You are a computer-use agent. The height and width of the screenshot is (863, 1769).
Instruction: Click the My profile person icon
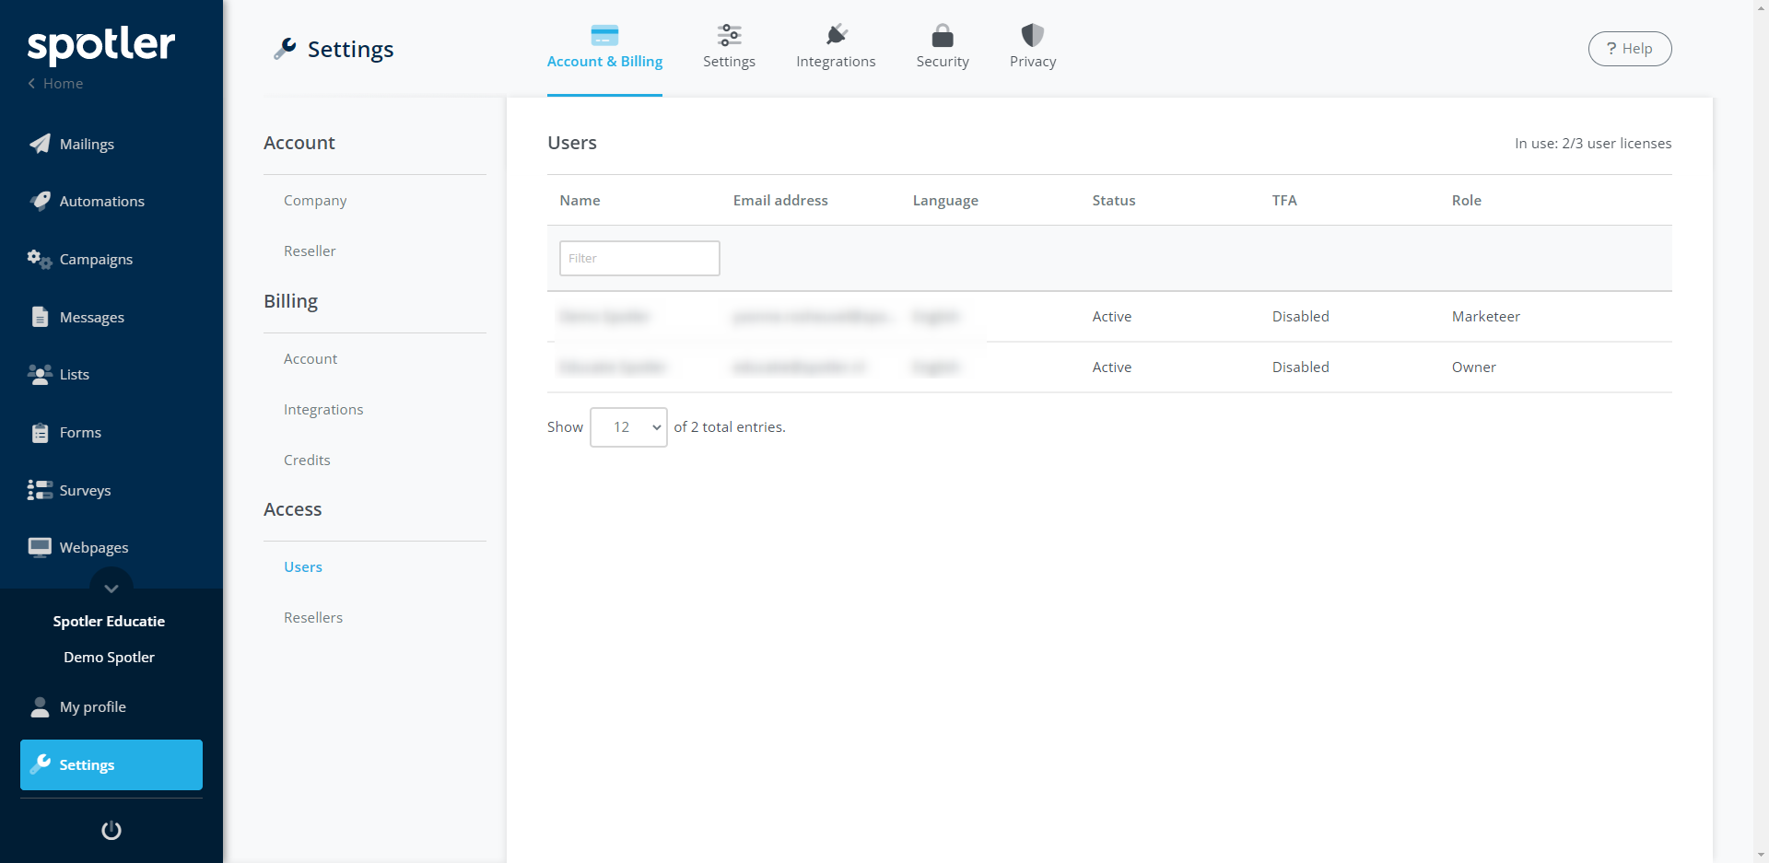click(40, 706)
